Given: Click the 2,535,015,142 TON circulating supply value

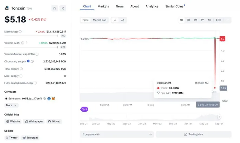Looking at the screenshot, I should coord(55,61).
